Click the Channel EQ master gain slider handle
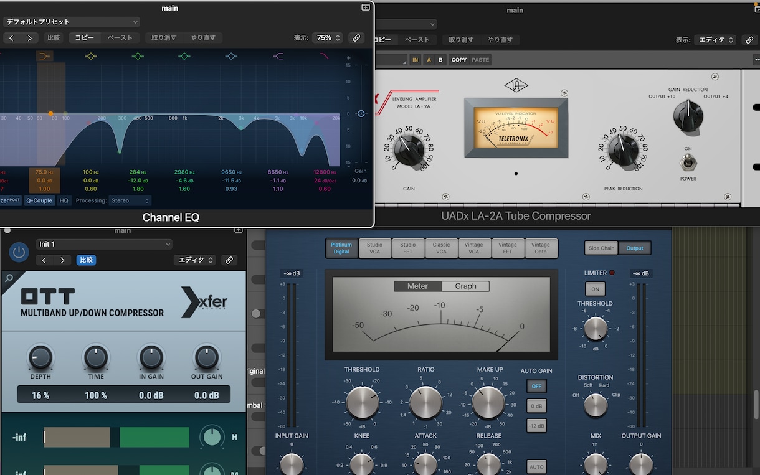 point(361,113)
